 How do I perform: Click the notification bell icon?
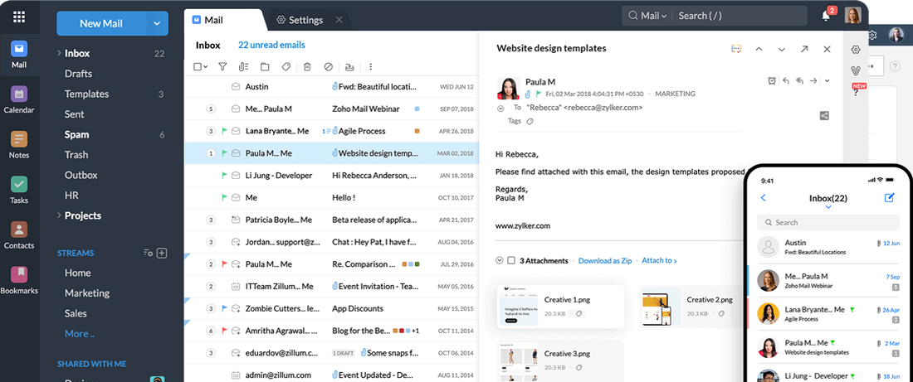point(826,17)
